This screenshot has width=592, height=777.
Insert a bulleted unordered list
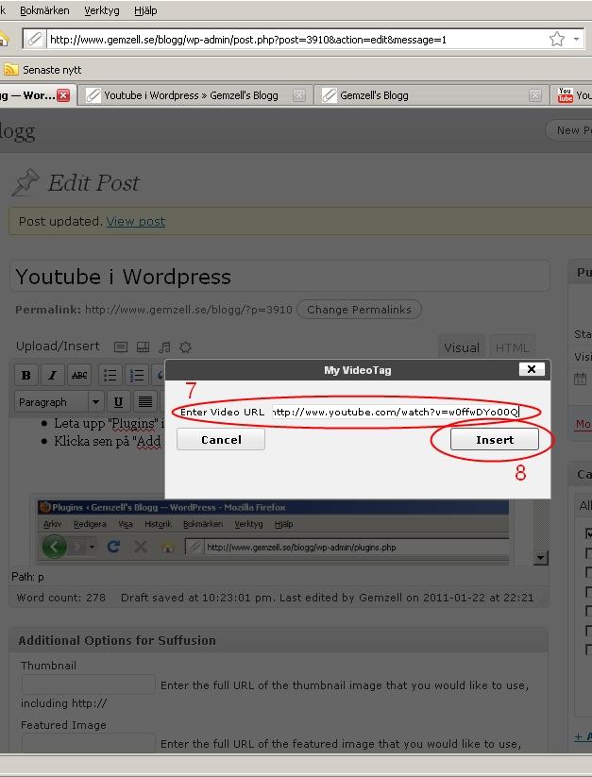110,375
